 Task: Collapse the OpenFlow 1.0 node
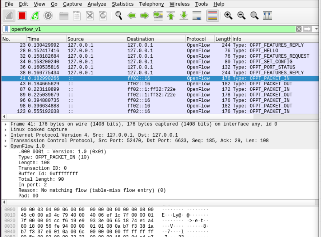5,146
